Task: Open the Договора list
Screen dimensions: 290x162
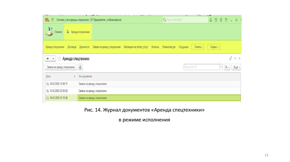Action: point(72,47)
